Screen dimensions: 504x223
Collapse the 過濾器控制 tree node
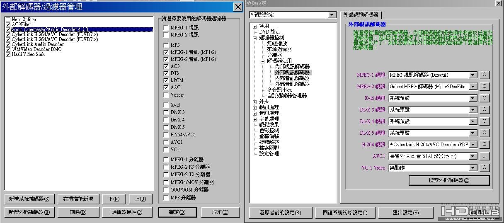(255, 38)
